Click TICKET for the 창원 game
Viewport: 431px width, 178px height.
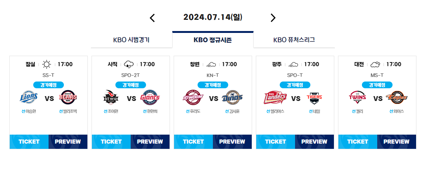[193, 142]
